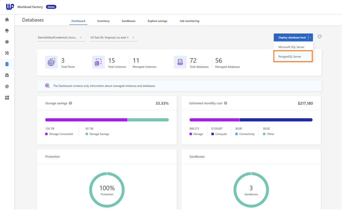
Task: Show info for Storage savings
Action: (70, 103)
